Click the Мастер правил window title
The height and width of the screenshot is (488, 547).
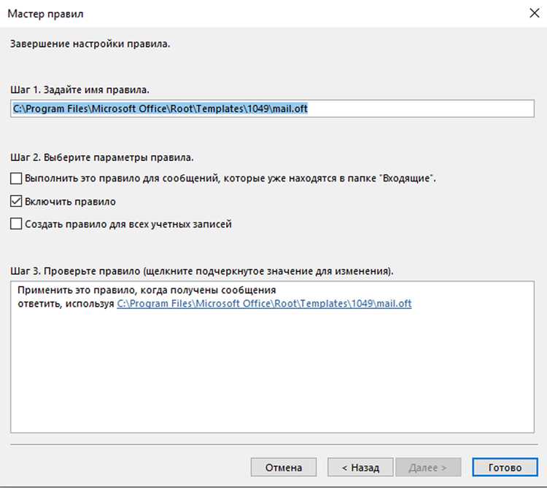click(x=45, y=14)
